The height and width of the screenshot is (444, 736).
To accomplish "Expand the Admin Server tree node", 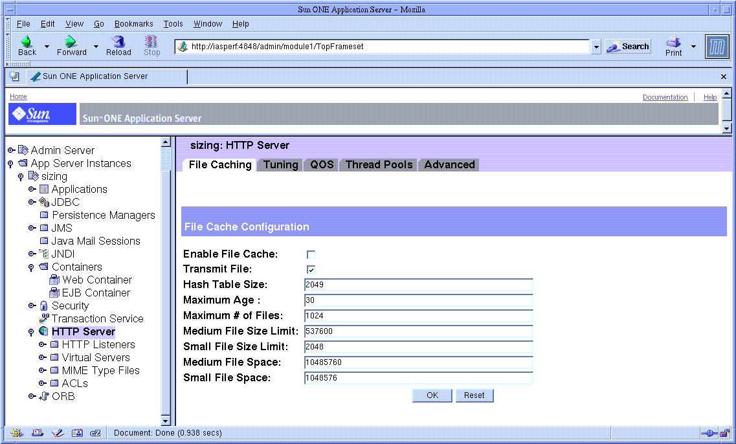I will coord(11,150).
